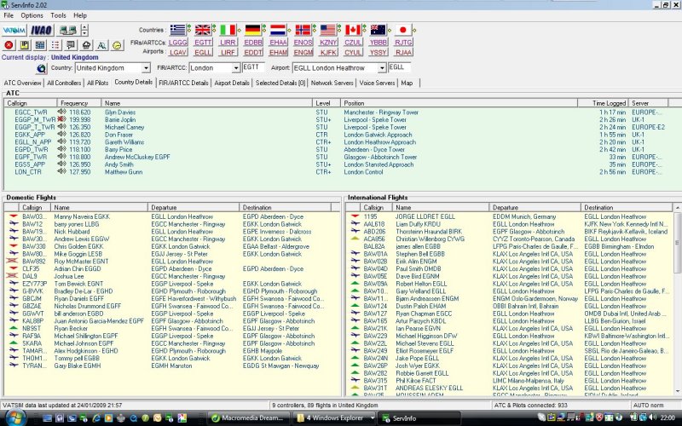Click the red stop icon in toolbar
The image size is (682, 426).
tap(9, 44)
